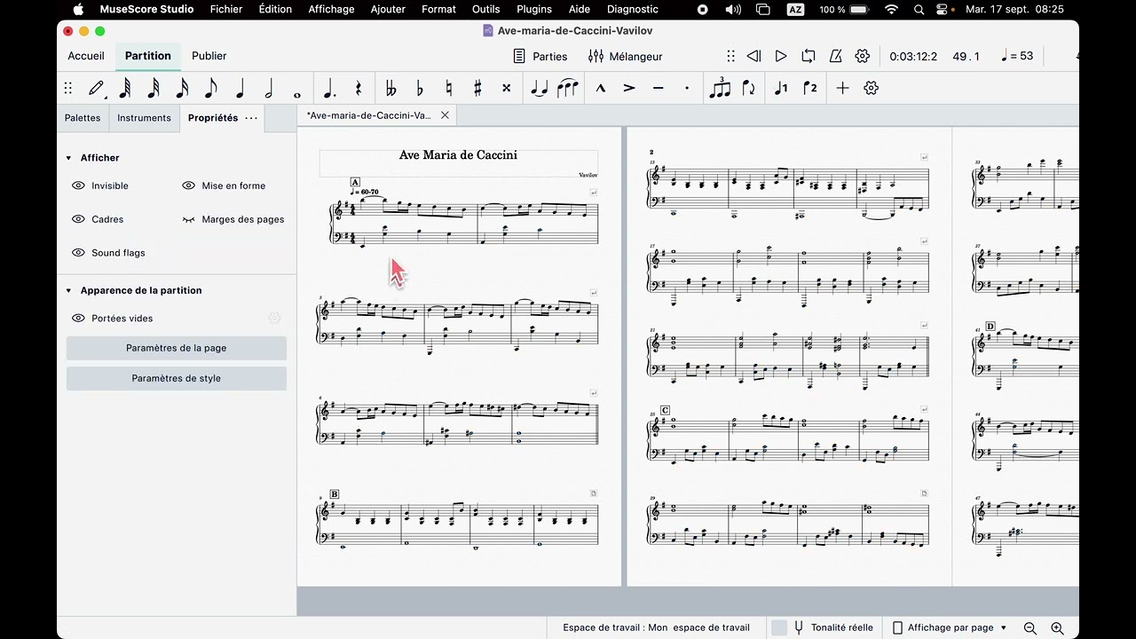The height and width of the screenshot is (639, 1136).
Task: Add staccato articulation
Action: tap(686, 88)
